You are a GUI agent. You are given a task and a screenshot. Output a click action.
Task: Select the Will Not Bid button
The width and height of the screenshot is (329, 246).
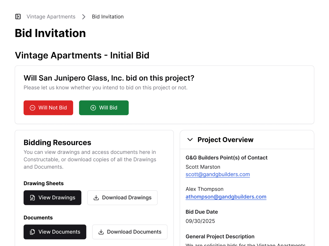[48, 108]
